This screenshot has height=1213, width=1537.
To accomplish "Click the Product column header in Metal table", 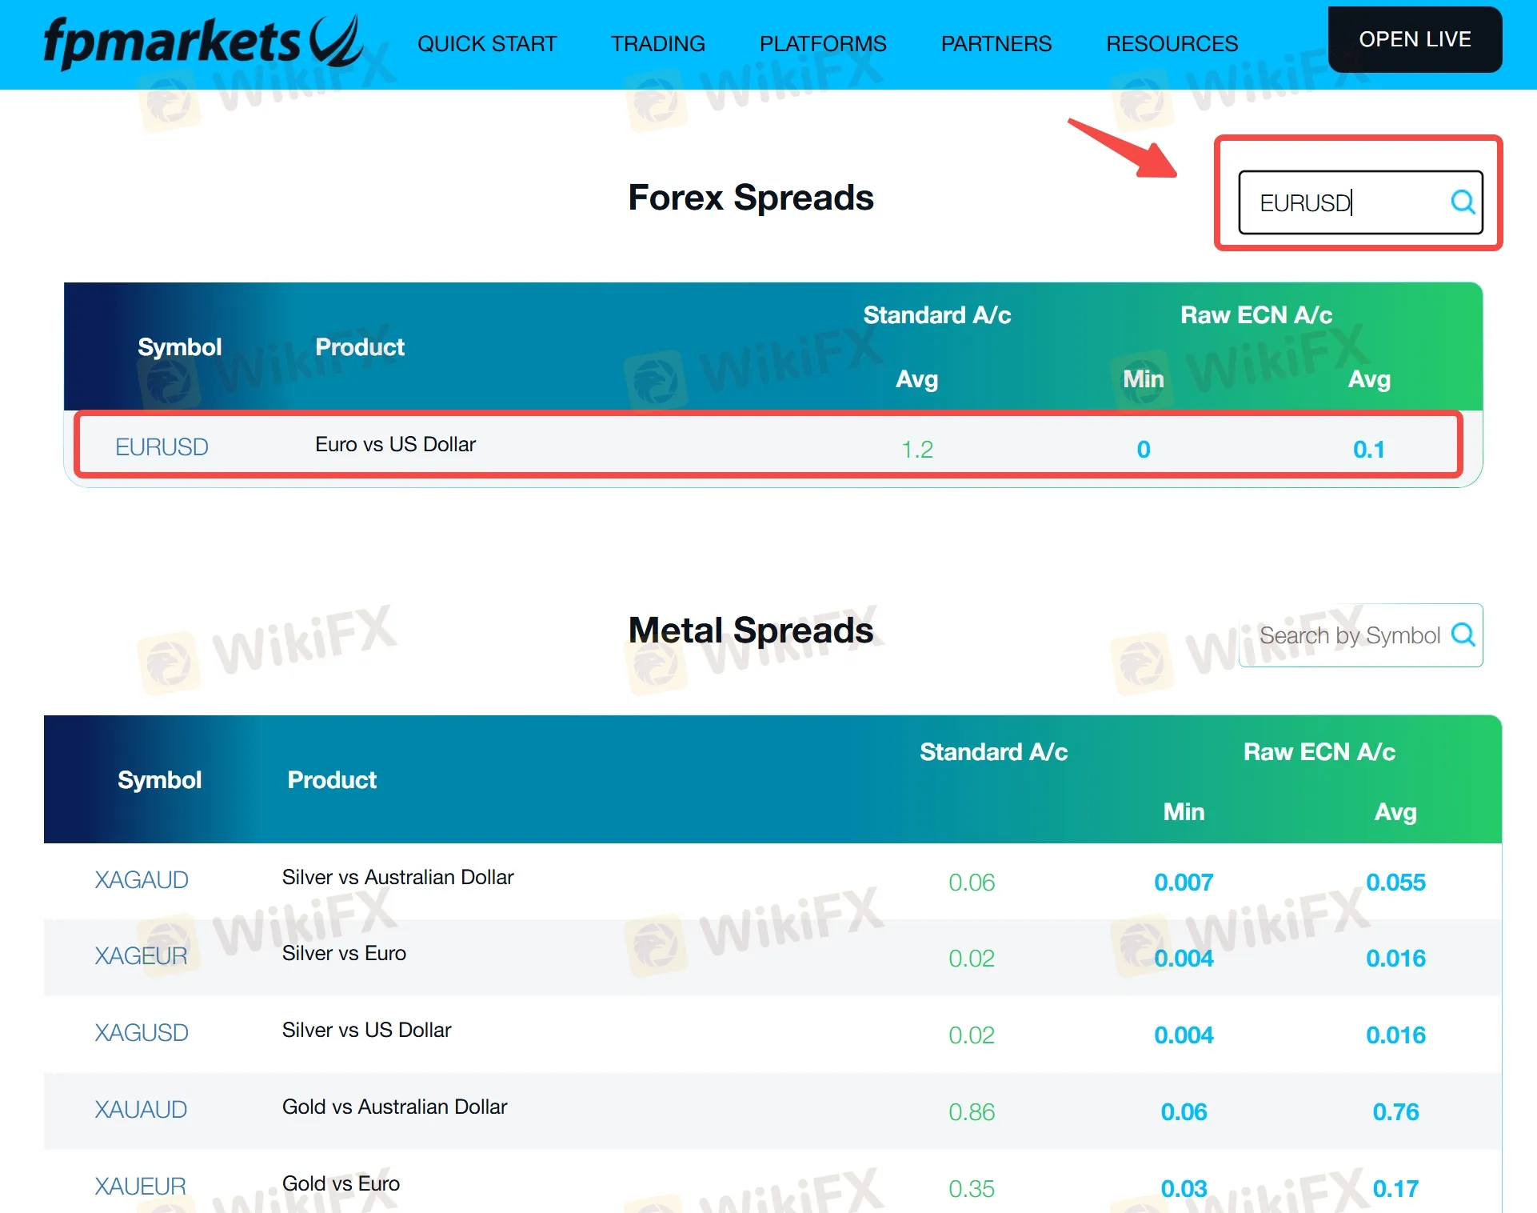I will (332, 779).
